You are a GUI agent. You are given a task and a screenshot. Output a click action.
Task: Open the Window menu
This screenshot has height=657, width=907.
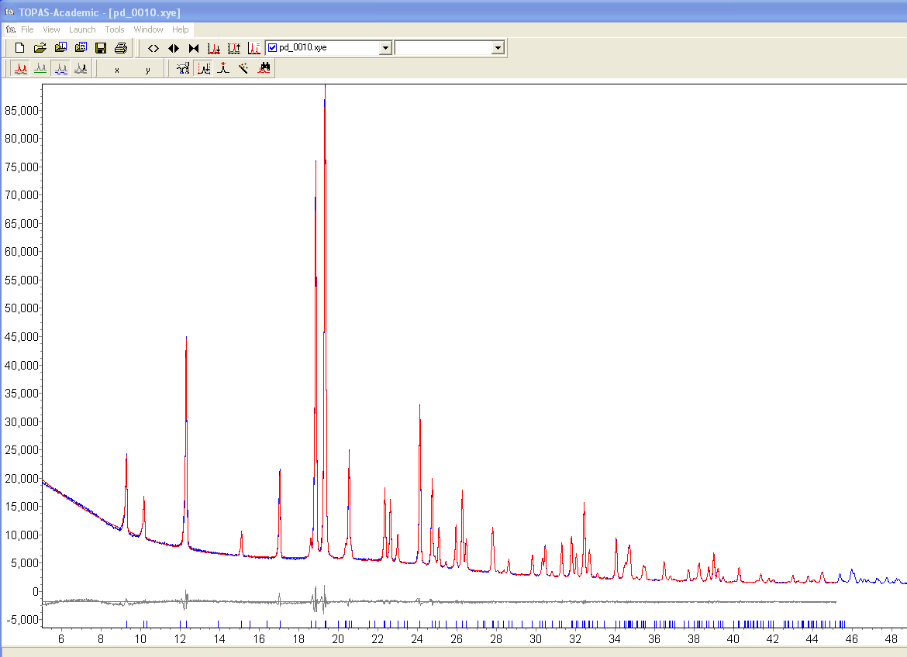(x=148, y=29)
